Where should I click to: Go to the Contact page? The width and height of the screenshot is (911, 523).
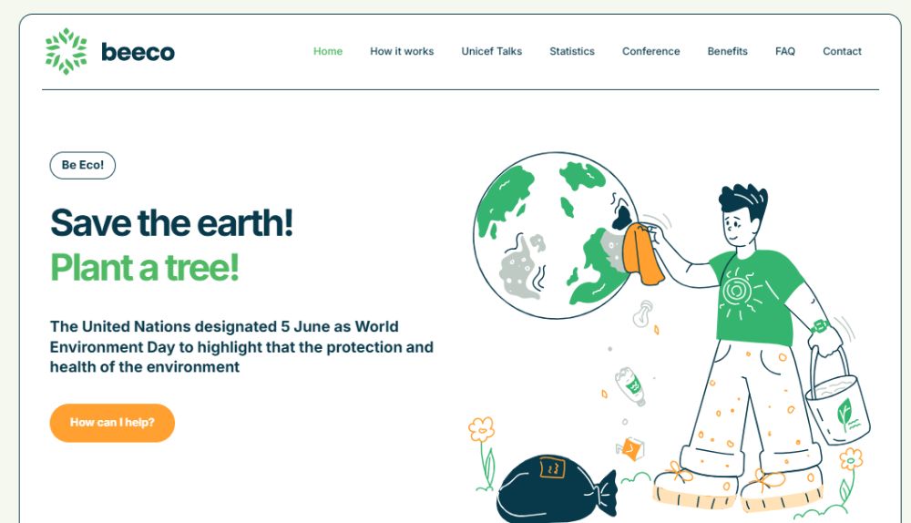842,51
